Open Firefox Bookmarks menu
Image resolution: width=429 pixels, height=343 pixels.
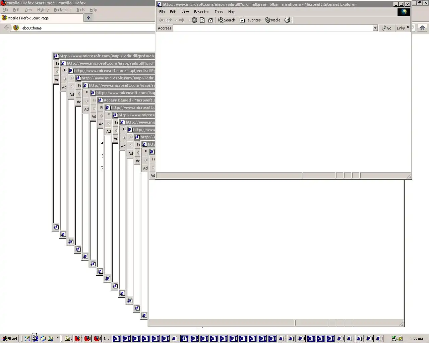(62, 10)
